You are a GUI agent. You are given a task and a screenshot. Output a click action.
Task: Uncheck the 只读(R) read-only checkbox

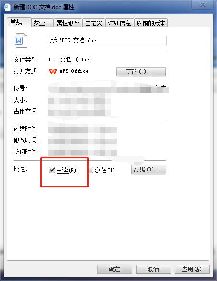pos(52,170)
